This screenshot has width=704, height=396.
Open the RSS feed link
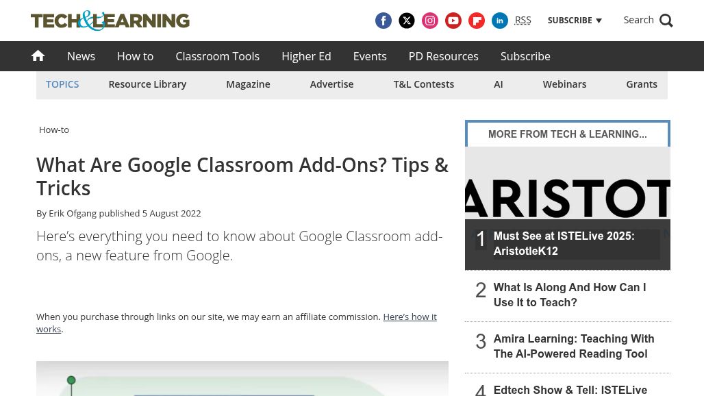[x=523, y=20]
